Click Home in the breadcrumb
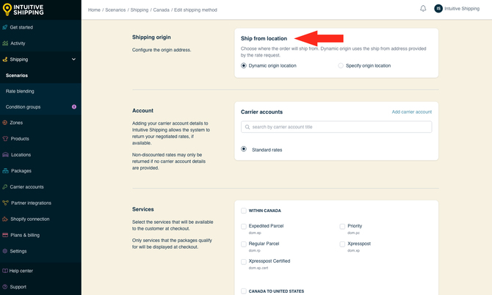Screen dimensions: 492x295 click(x=94, y=10)
